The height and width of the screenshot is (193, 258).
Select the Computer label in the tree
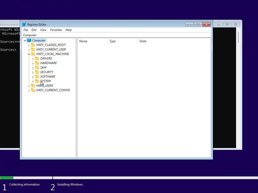pyautogui.click(x=39, y=40)
